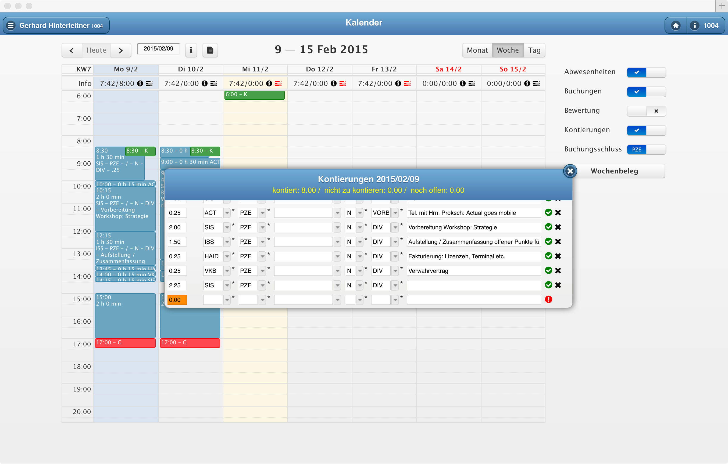Expand the ACT project dropdown arrow
This screenshot has height=464, width=728.
point(227,213)
